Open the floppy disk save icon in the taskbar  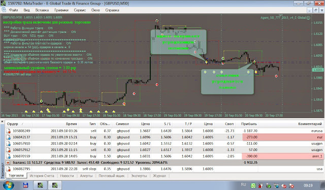(x=25, y=185)
